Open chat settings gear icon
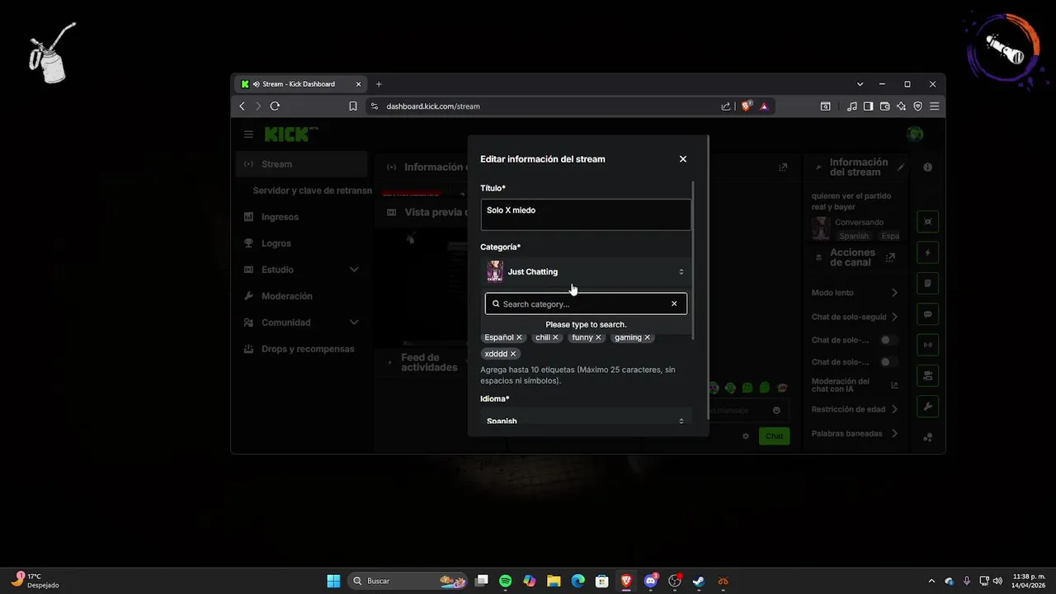The width and height of the screenshot is (1056, 594). [746, 436]
